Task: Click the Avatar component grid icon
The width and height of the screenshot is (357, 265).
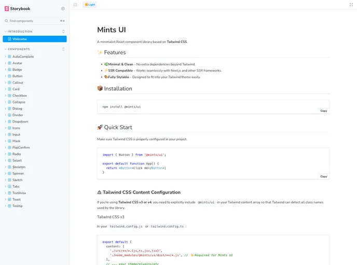Action: (x=9, y=63)
